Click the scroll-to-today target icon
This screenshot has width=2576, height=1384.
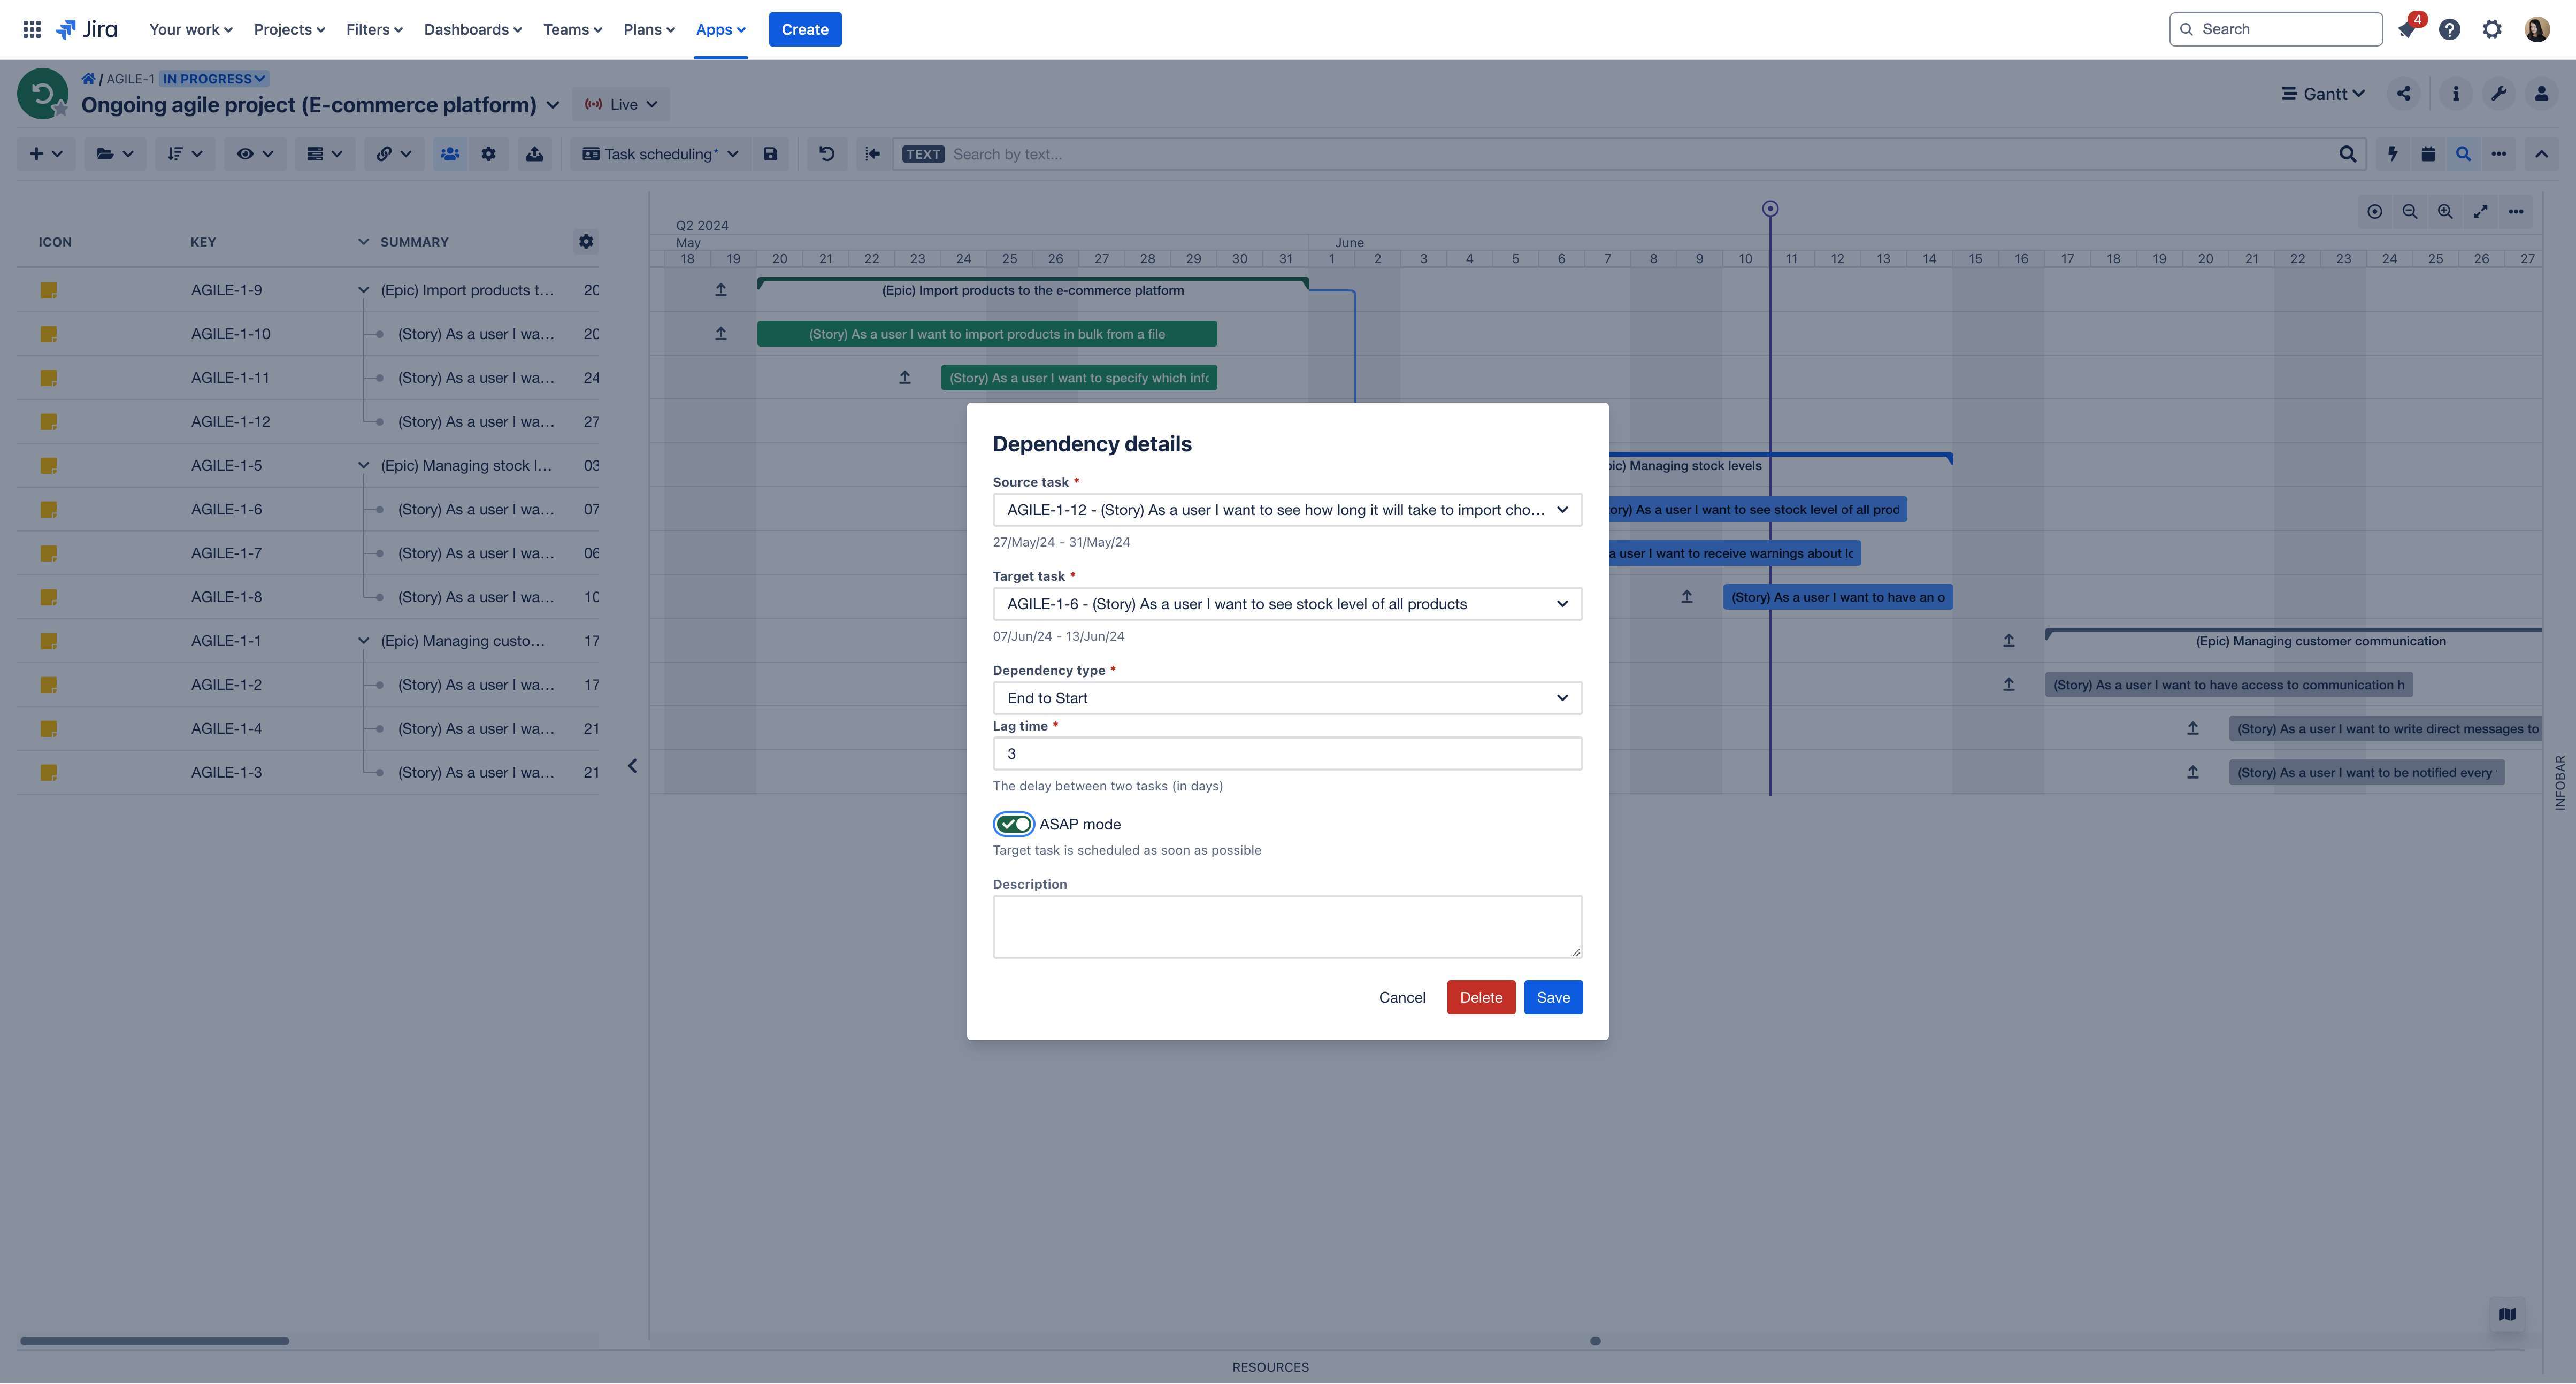[2375, 212]
